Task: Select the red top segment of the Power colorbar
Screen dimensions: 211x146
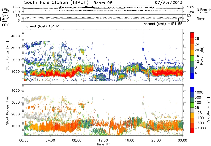Action: [x=192, y=36]
